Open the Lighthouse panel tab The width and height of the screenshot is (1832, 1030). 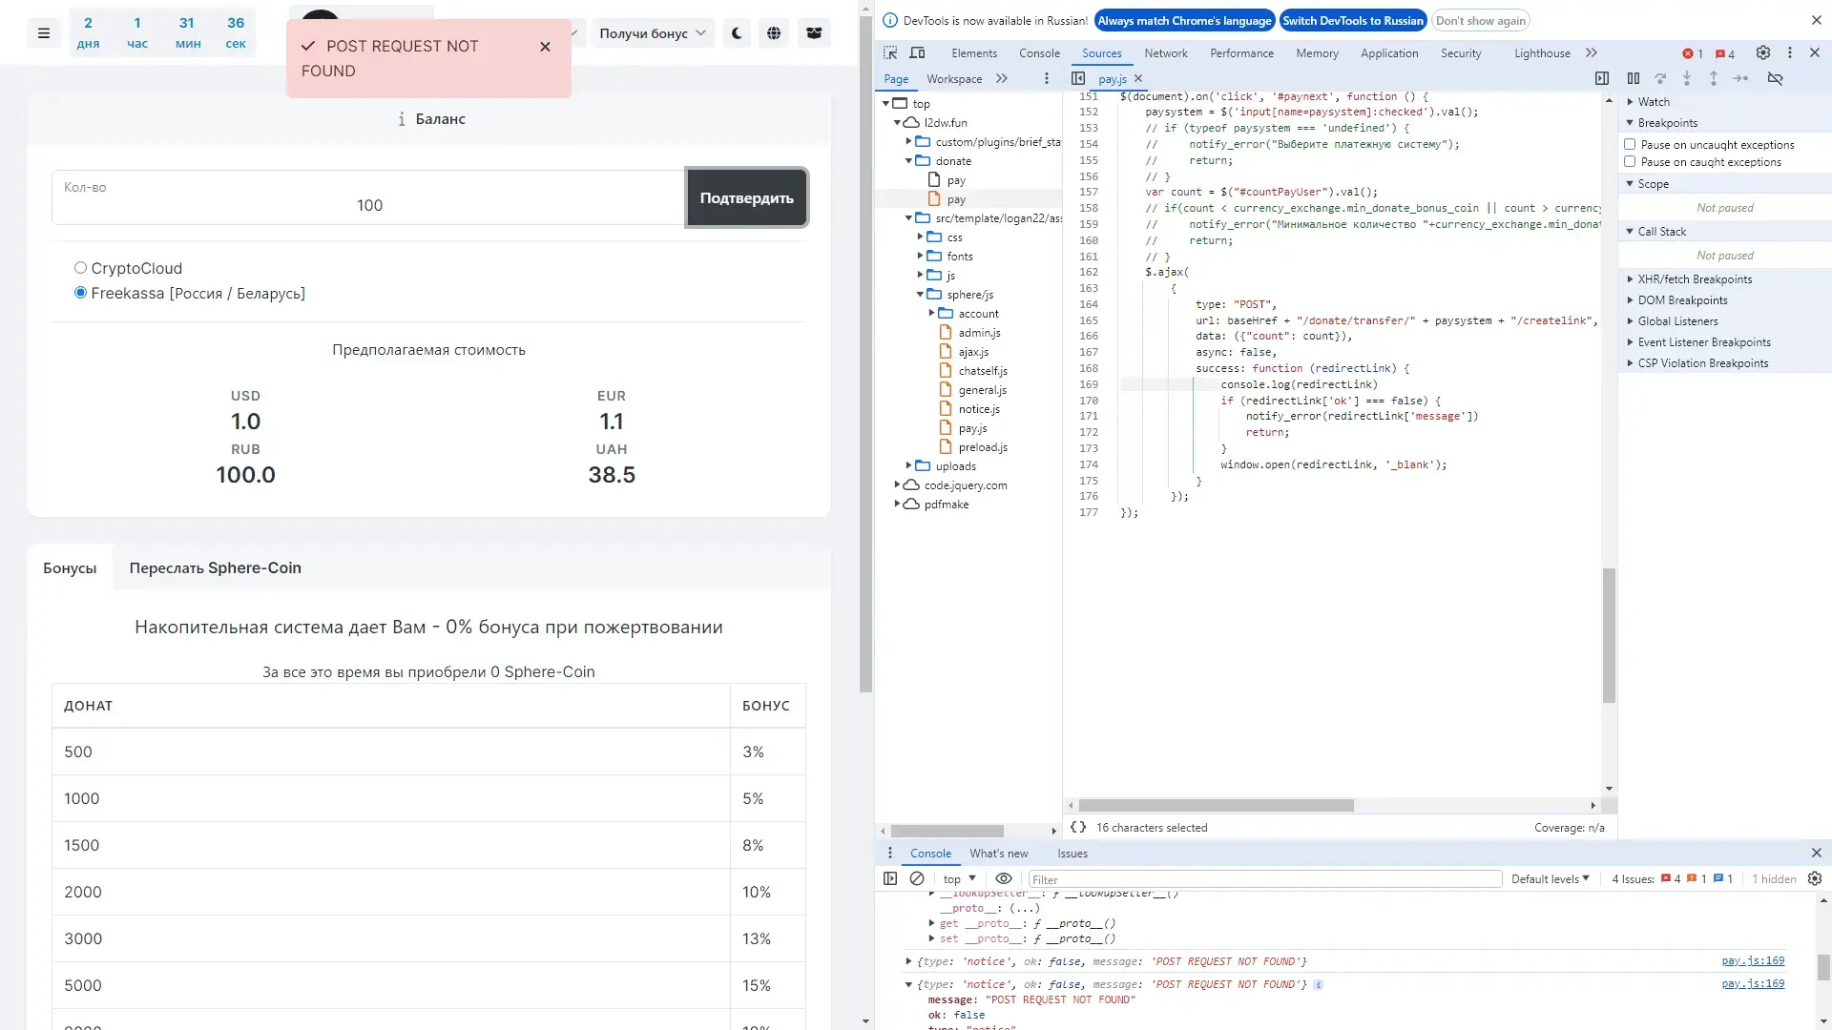pos(1542,53)
